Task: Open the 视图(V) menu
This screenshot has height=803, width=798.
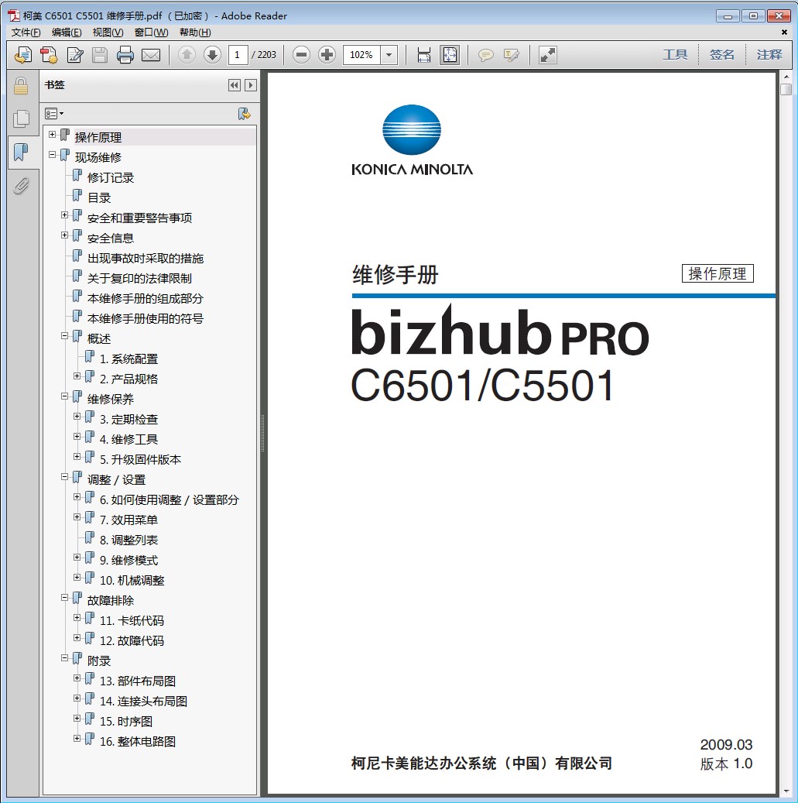Action: tap(108, 33)
